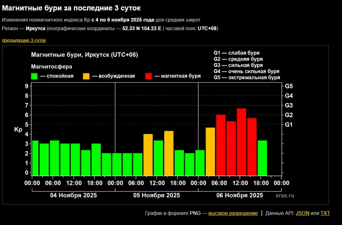Screen dimensions: 342x225
Task: Click the yellow excited magnetosphere legend swatch
Action: click(86, 76)
